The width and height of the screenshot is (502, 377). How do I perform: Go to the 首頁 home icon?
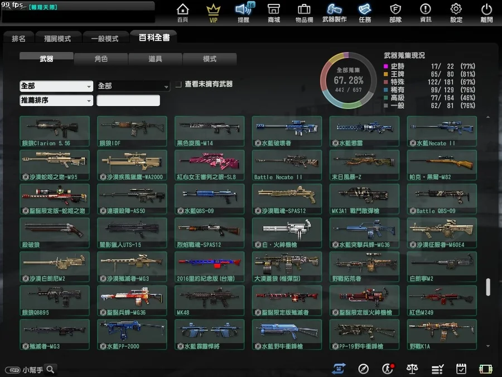182,13
